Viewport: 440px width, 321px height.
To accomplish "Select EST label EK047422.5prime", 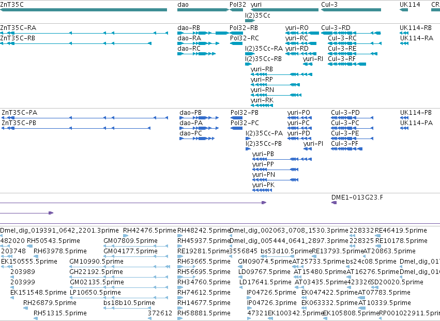I will 329,293.
